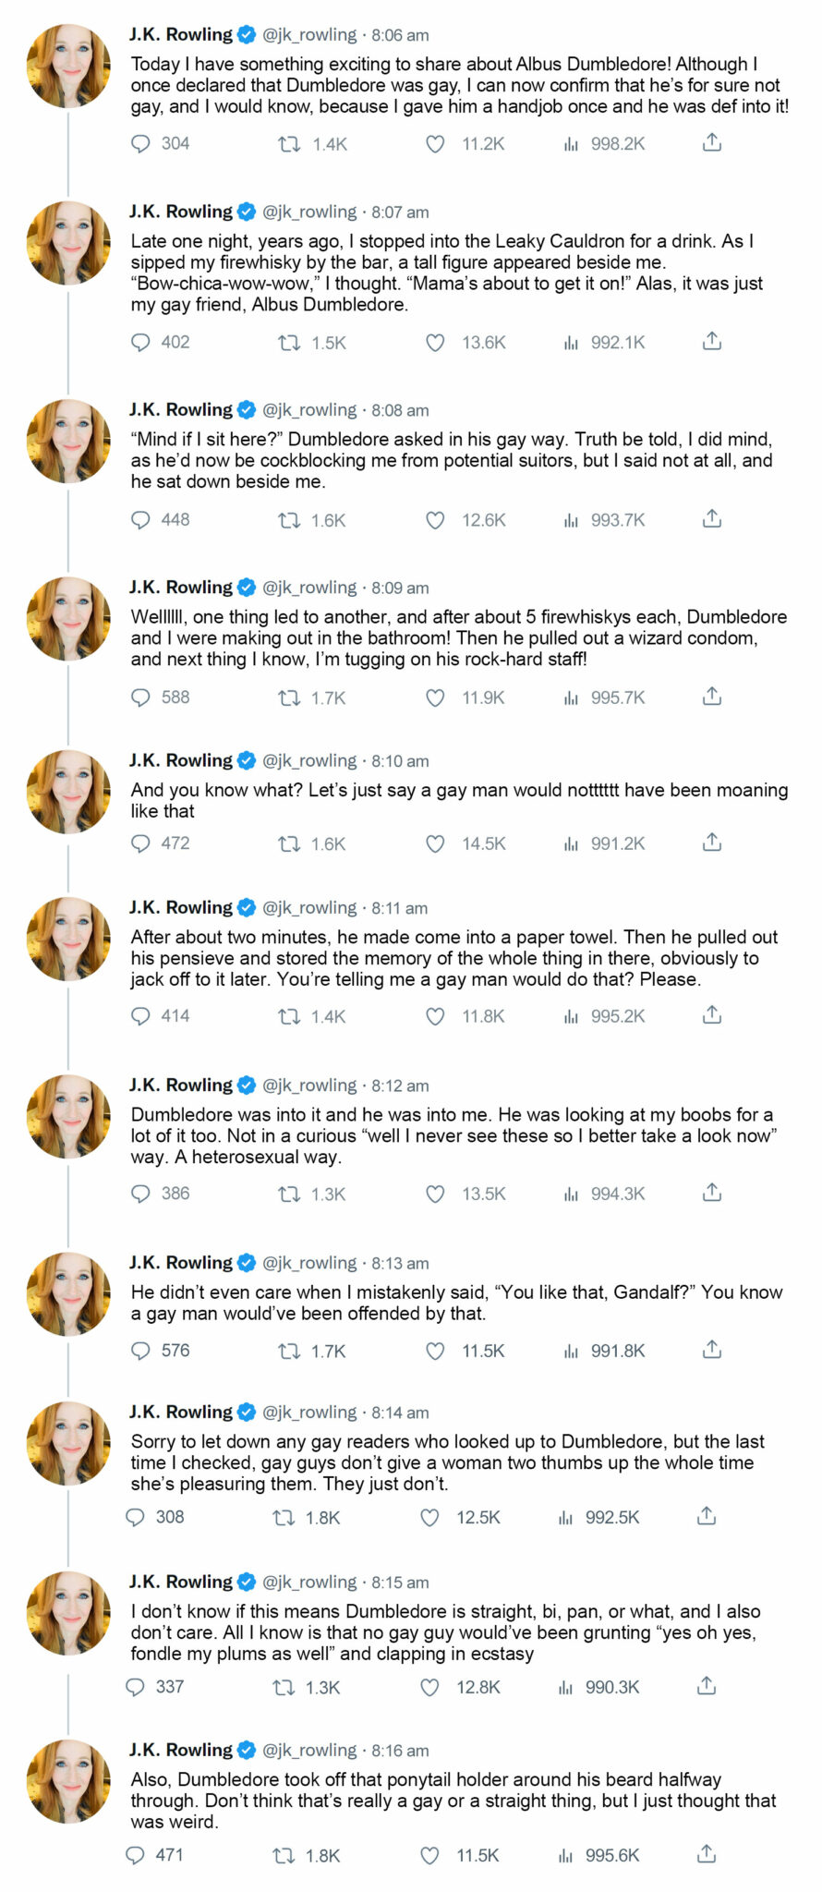The height and width of the screenshot is (1892, 822).
Task: Share the tweet posted at 8:06 am
Action: (x=711, y=143)
